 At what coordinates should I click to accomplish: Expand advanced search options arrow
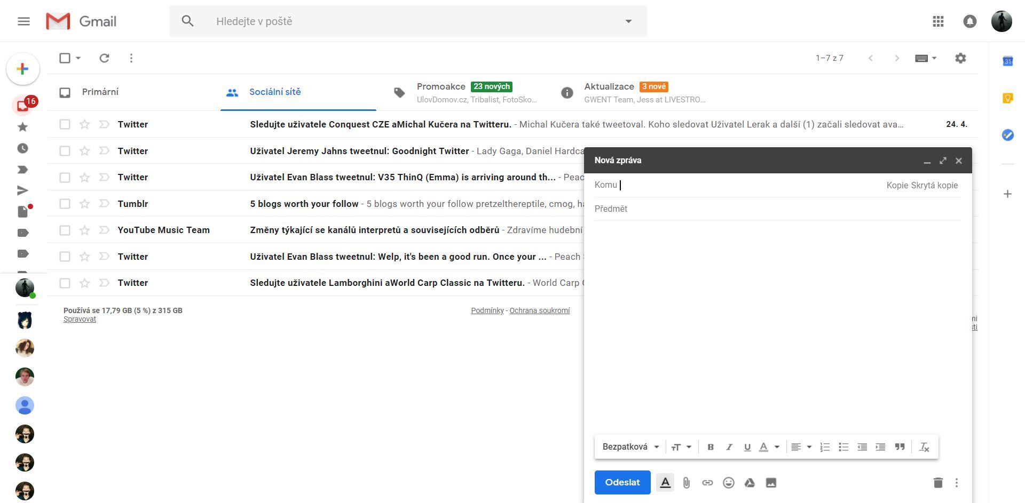click(628, 21)
